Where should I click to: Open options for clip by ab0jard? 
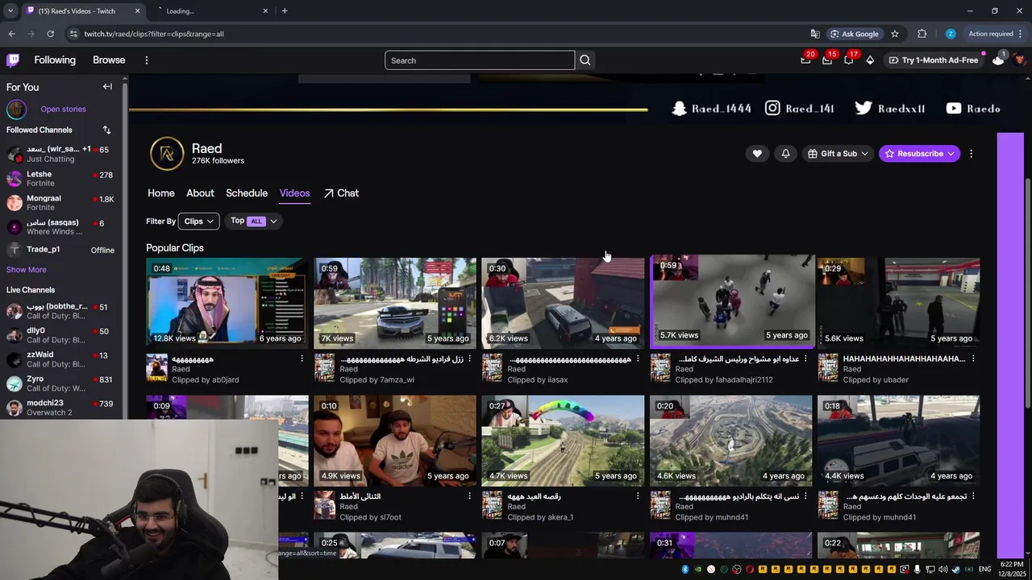click(x=302, y=358)
